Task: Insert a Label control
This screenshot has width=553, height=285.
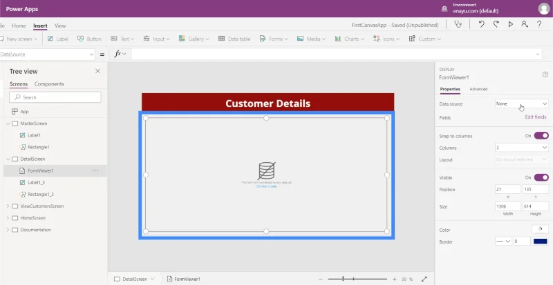Action: pyautogui.click(x=58, y=39)
